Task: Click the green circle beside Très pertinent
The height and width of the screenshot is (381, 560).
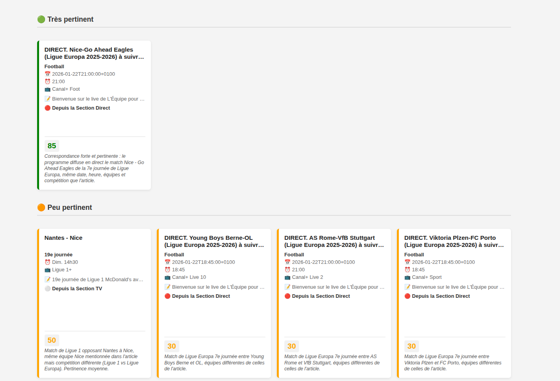Action: (x=41, y=19)
